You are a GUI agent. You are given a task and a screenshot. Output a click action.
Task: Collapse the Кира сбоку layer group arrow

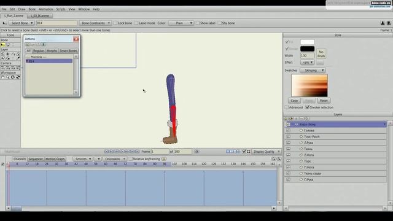pos(292,124)
